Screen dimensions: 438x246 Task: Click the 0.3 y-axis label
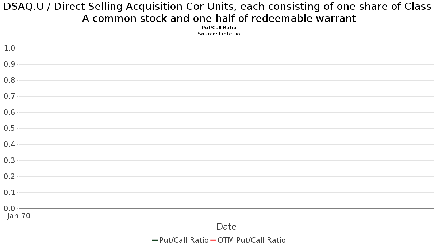point(9,160)
